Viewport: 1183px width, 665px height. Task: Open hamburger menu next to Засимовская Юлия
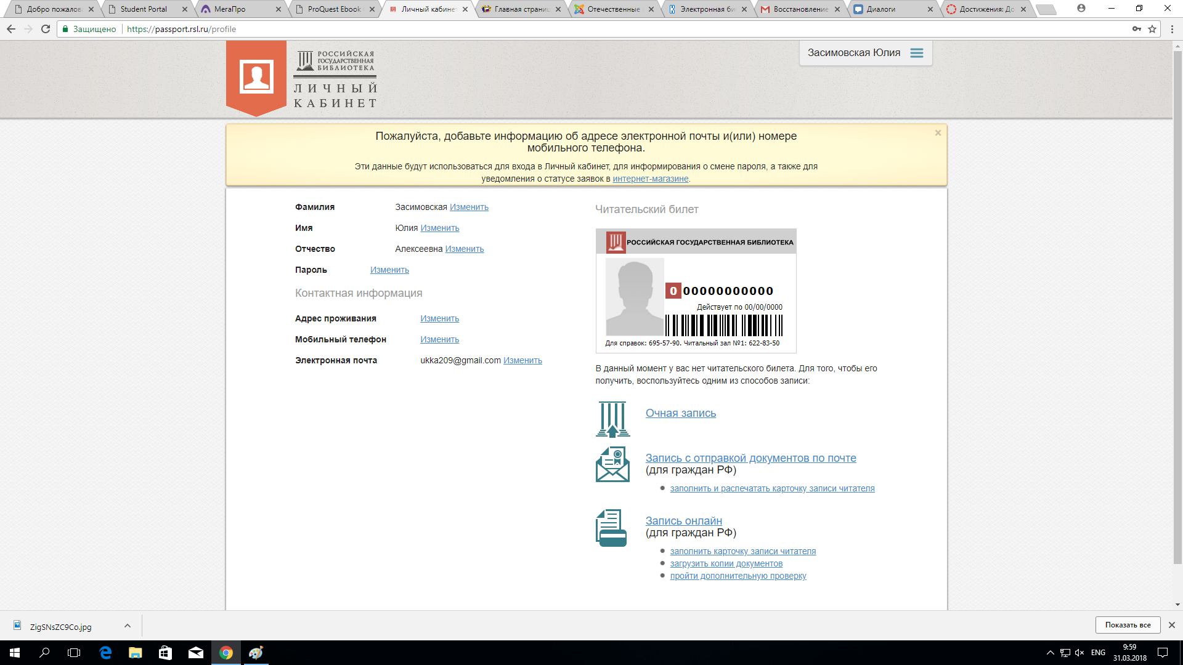click(x=917, y=53)
